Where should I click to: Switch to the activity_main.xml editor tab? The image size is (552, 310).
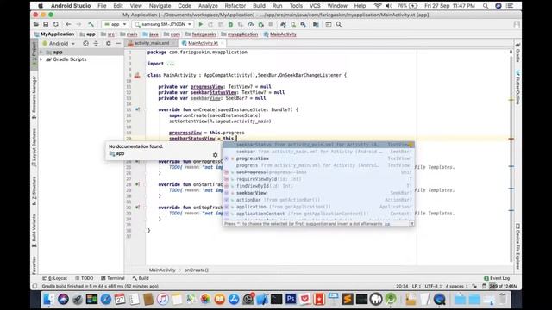[x=152, y=43]
